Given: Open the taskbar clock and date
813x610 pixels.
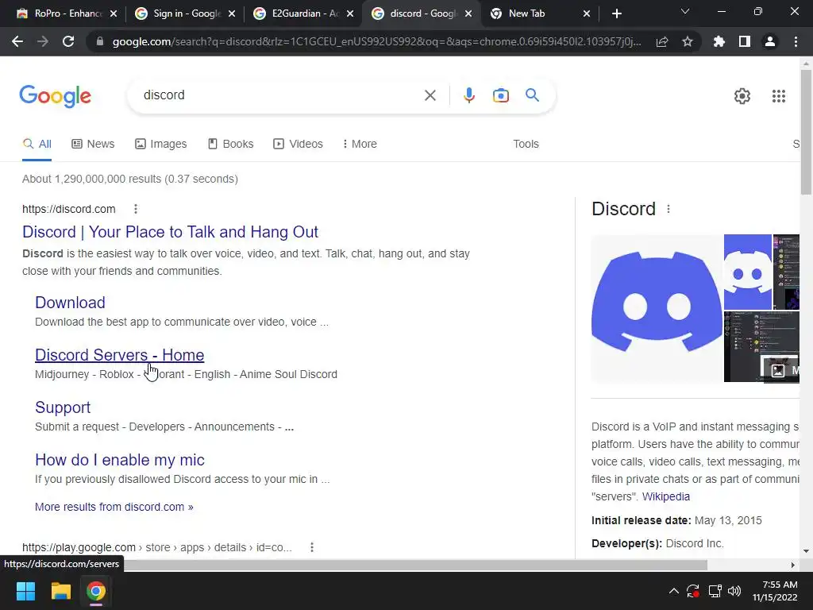Looking at the screenshot, I should coord(775,591).
